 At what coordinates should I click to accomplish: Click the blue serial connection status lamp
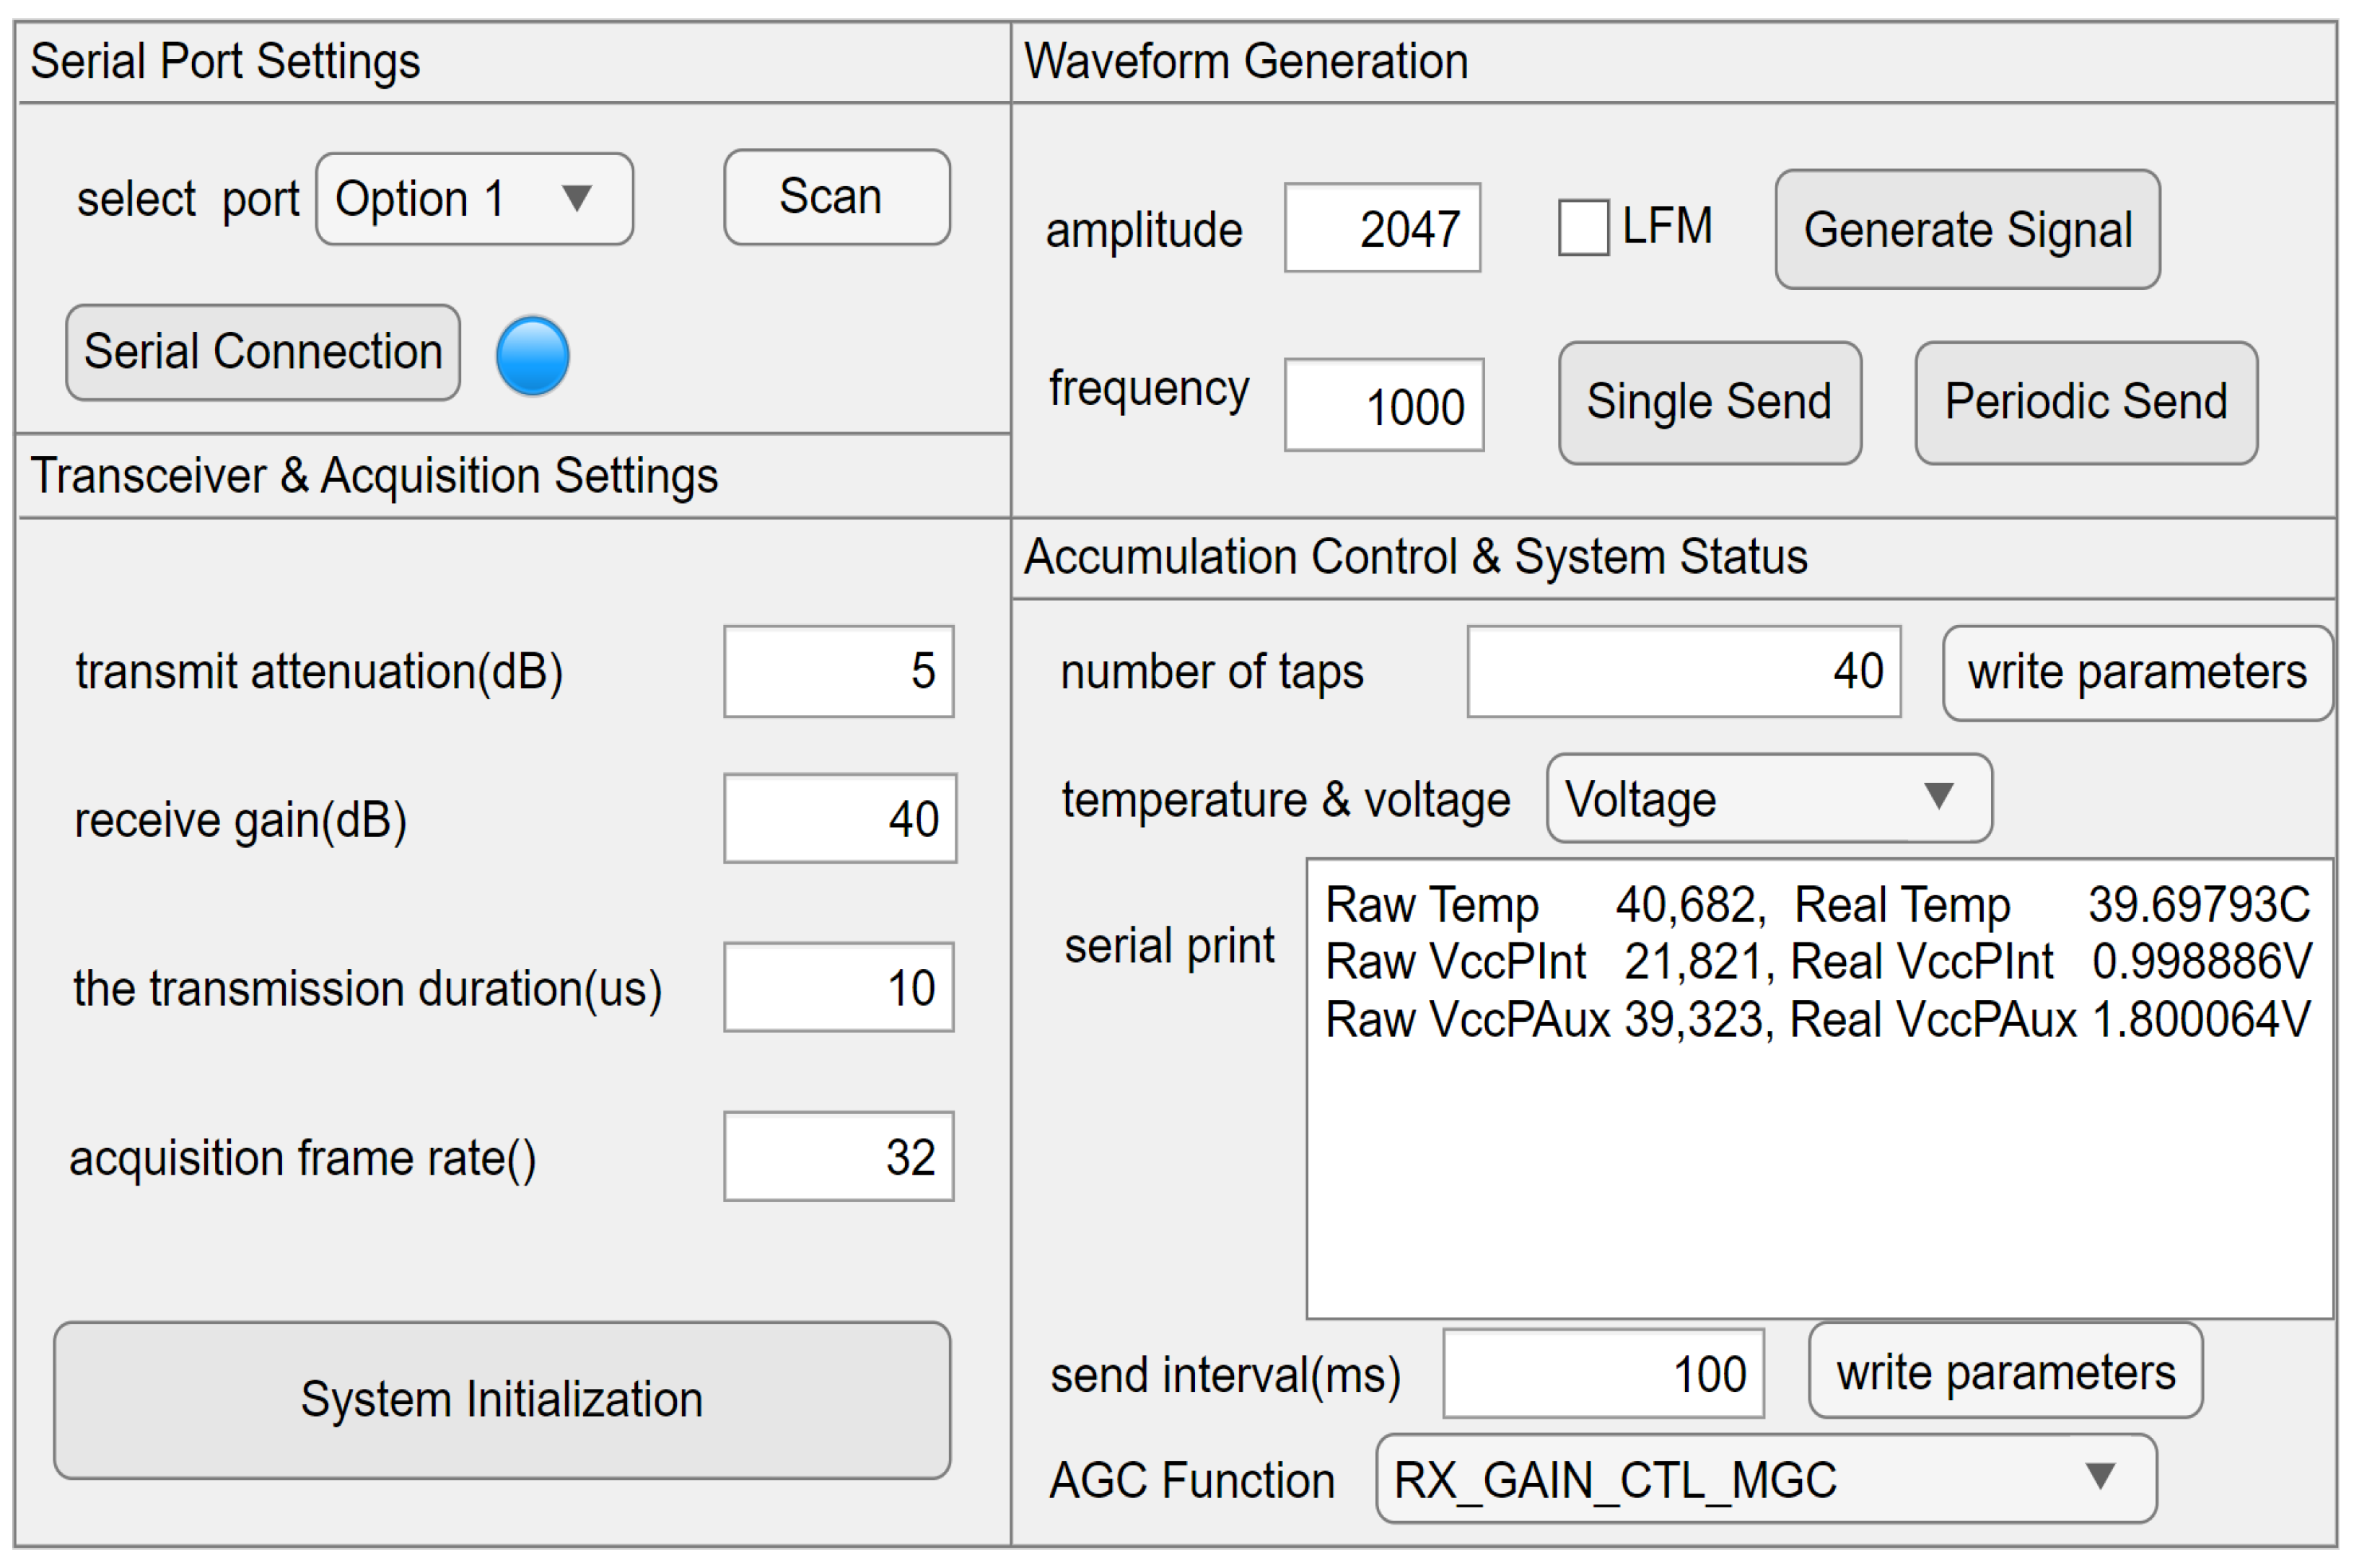point(532,356)
